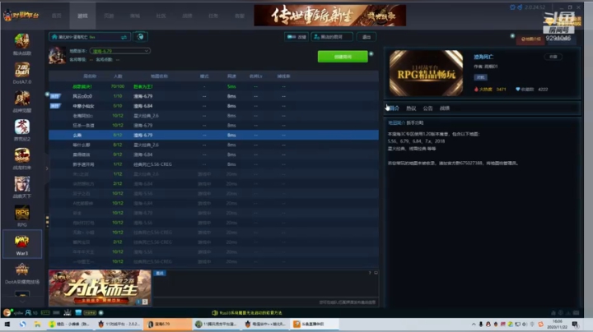Viewport: 593px width, 332px height.
Task: Open the 社区 tab in top navigation
Action: pyautogui.click(x=161, y=16)
